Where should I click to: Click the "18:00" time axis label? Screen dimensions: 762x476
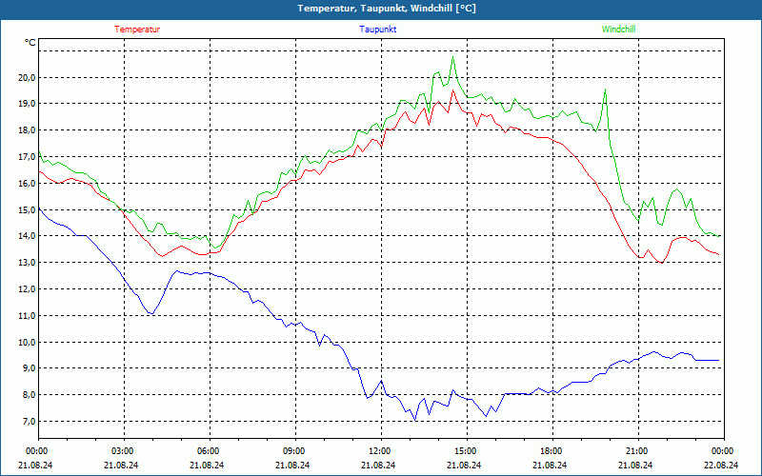tap(552, 451)
